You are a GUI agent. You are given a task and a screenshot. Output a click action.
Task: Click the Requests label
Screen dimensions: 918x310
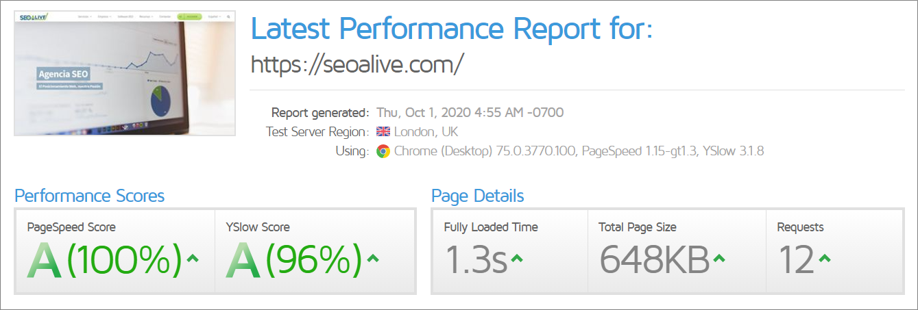pos(800,227)
